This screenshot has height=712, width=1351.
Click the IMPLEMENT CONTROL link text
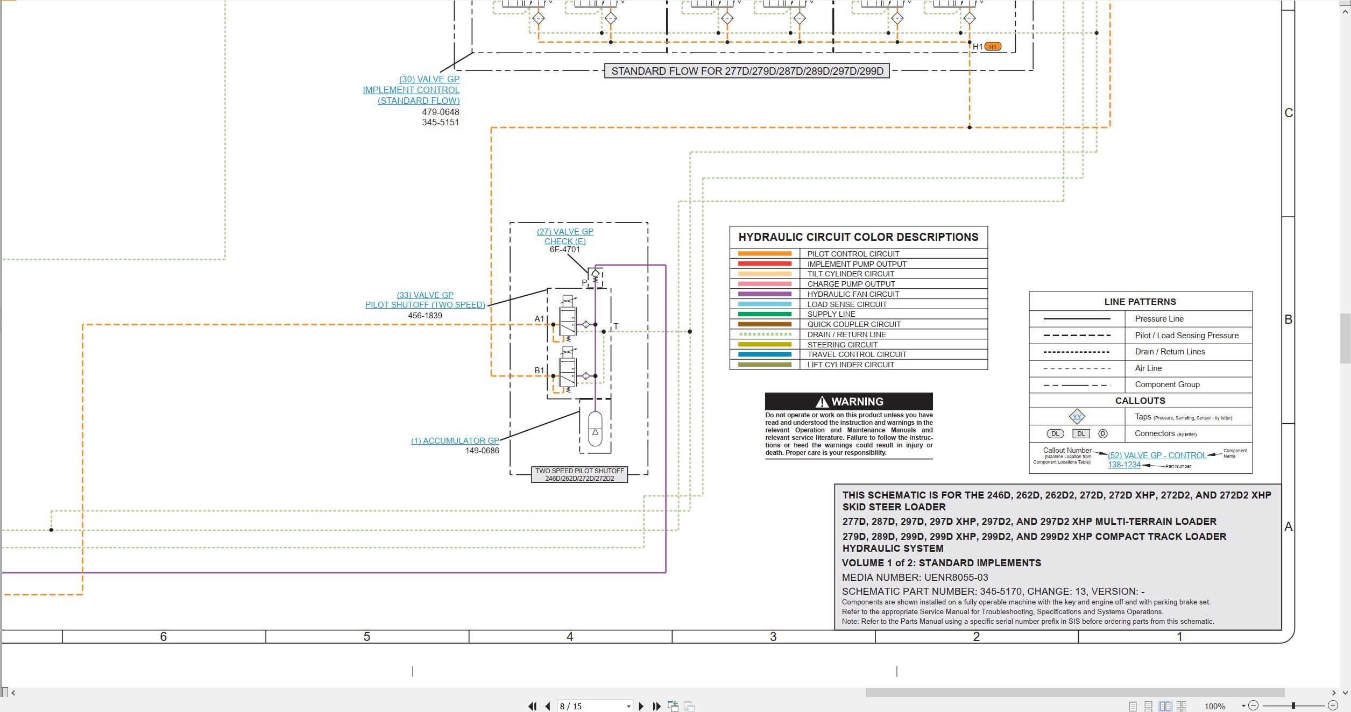pos(411,90)
